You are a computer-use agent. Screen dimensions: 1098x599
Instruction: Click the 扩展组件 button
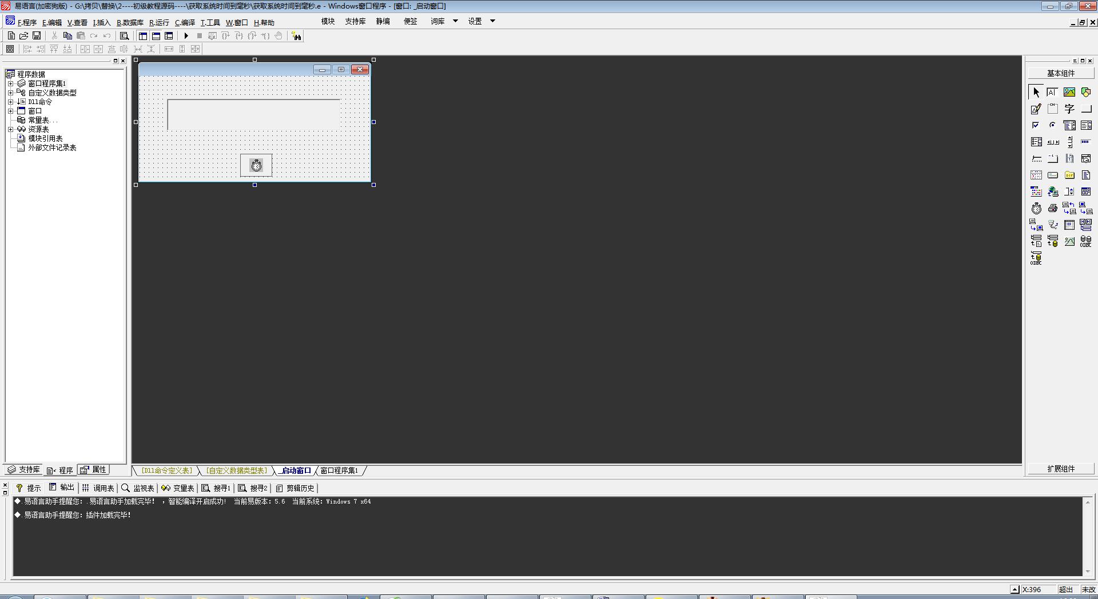pyautogui.click(x=1060, y=469)
